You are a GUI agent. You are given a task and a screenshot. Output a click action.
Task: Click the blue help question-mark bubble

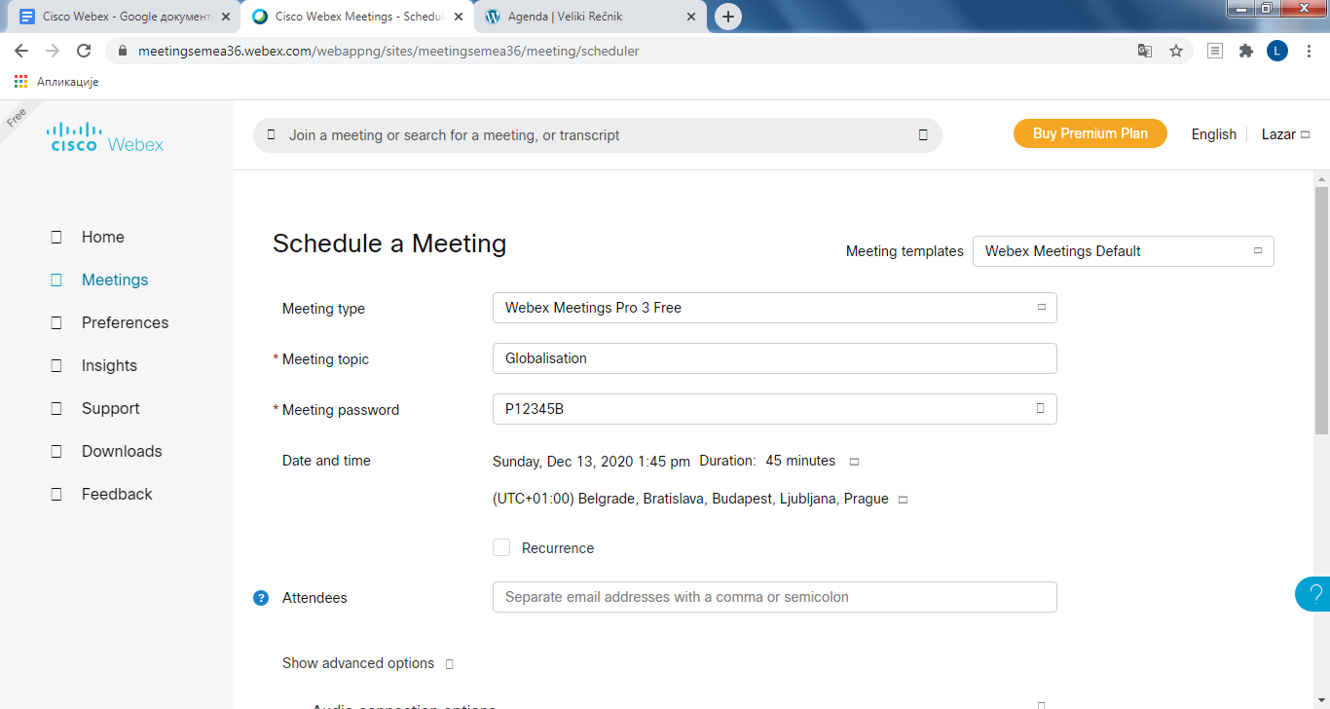[1313, 593]
